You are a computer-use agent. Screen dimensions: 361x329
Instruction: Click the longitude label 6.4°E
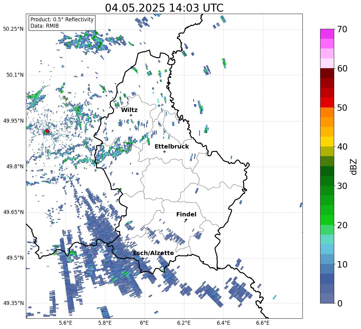click(x=223, y=323)
